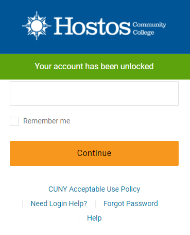This screenshot has height=235, width=190.
Task: Click the Hostos wordmark in header
Action: [92, 26]
